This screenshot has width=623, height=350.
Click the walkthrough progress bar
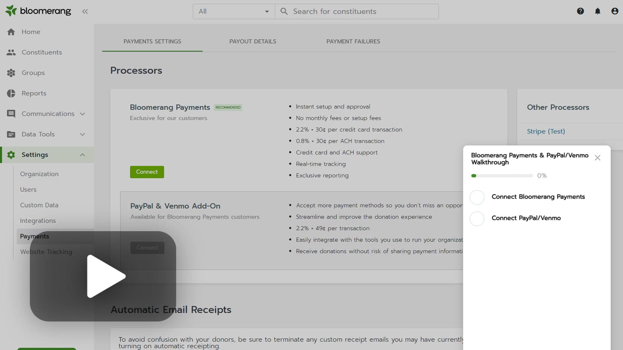502,176
